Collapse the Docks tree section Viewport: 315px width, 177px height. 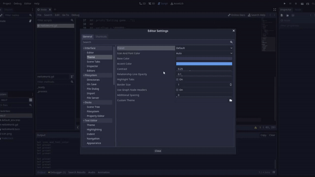tap(84, 102)
